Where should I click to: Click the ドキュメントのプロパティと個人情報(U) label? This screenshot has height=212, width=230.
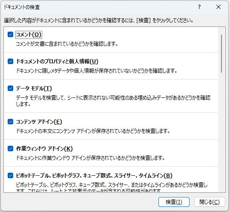point(57,62)
